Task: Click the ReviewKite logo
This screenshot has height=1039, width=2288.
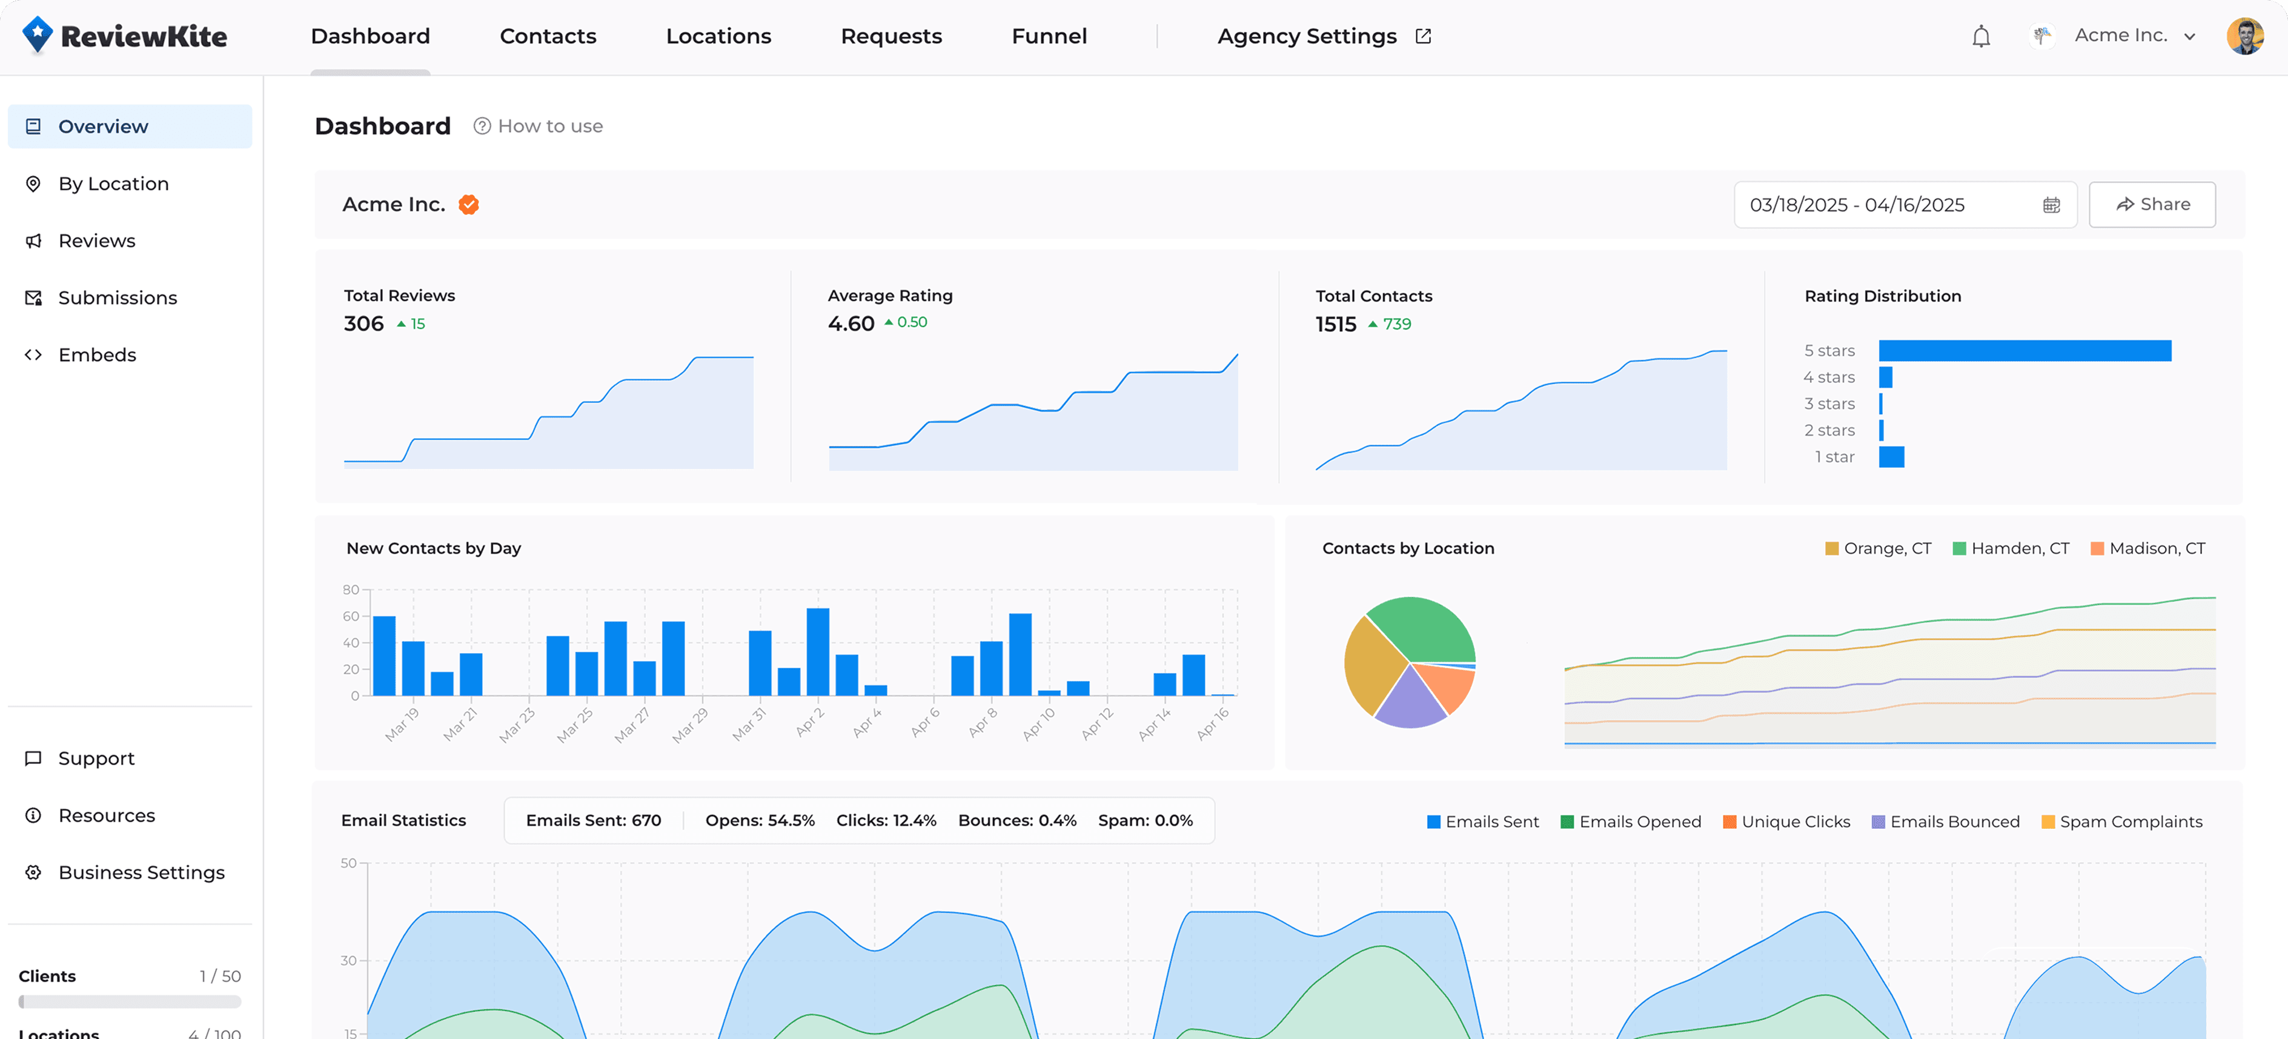Action: click(124, 35)
